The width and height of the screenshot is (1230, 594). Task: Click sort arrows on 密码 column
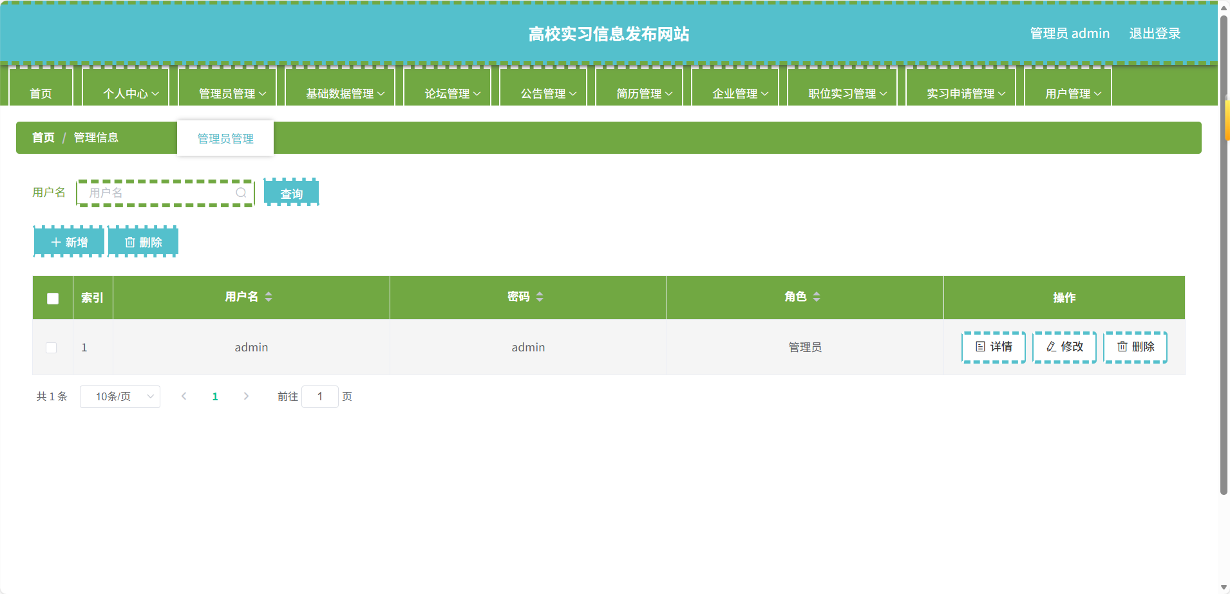point(540,297)
